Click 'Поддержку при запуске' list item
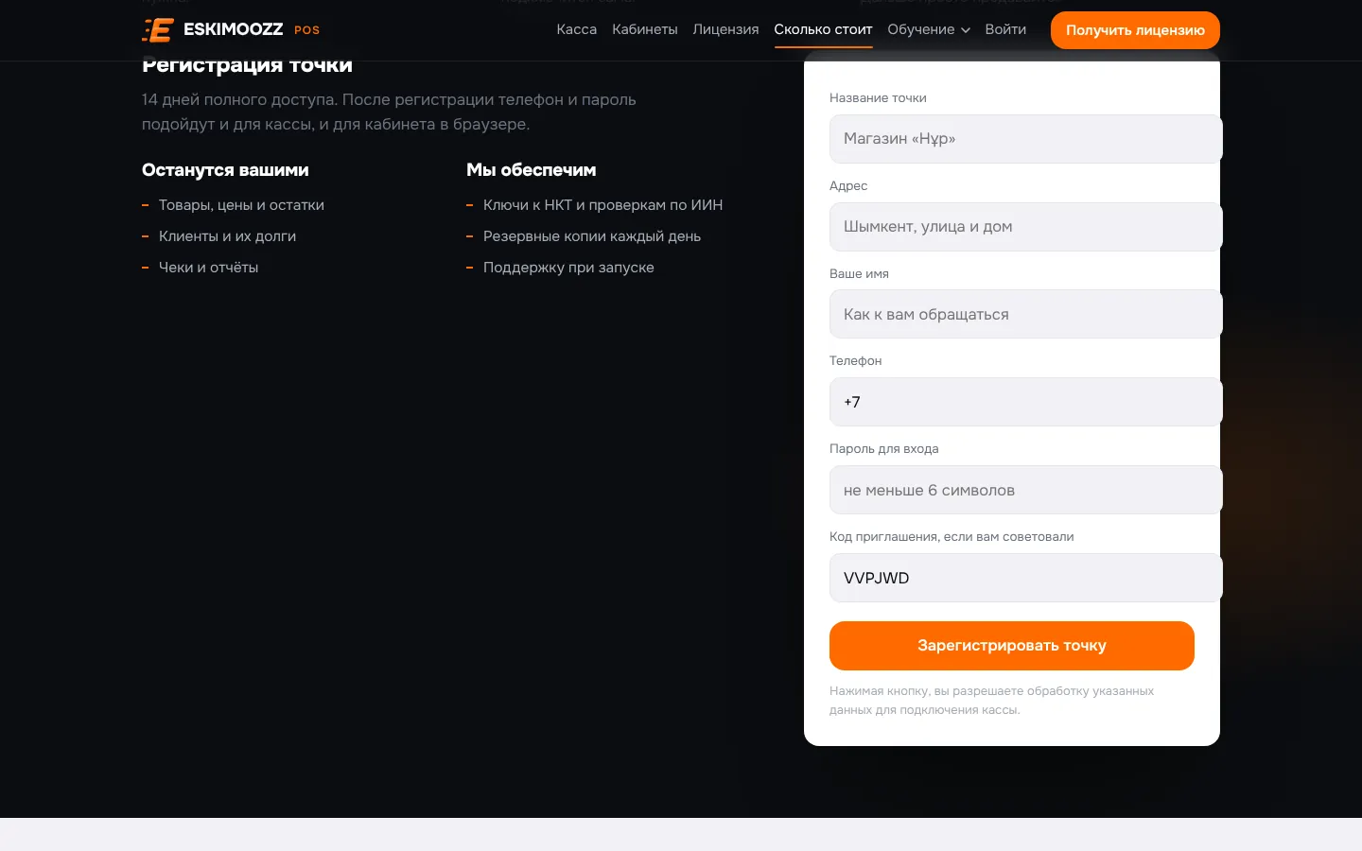The image size is (1362, 851). coord(568,268)
